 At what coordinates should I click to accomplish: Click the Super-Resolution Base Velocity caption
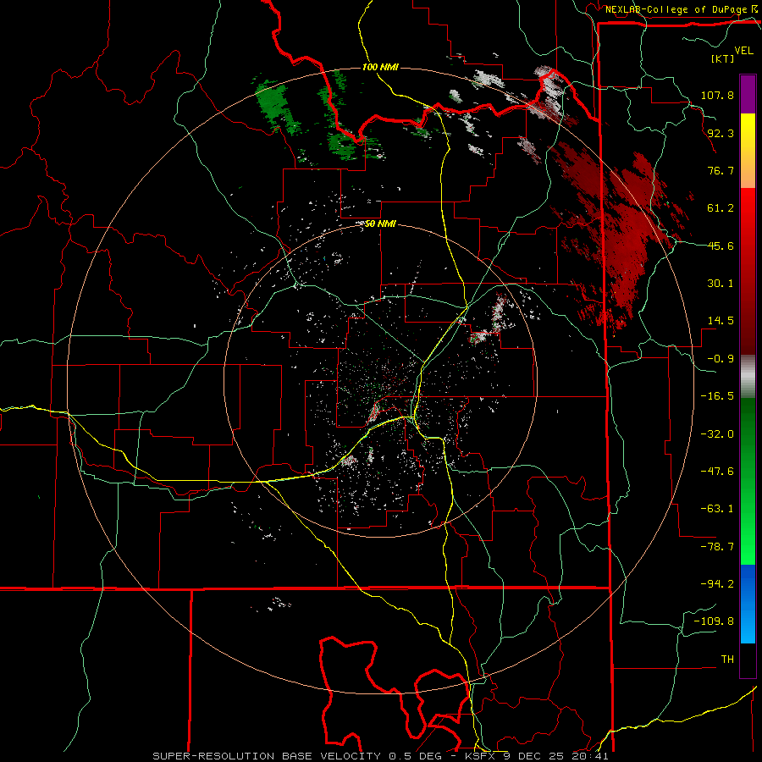pos(380,756)
